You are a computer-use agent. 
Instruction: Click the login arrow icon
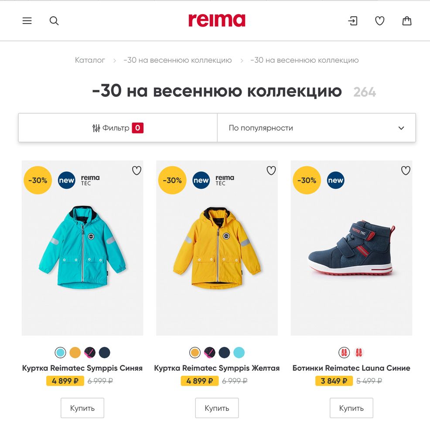(x=353, y=21)
